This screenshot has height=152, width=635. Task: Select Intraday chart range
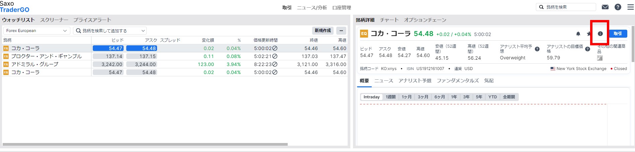click(x=371, y=97)
